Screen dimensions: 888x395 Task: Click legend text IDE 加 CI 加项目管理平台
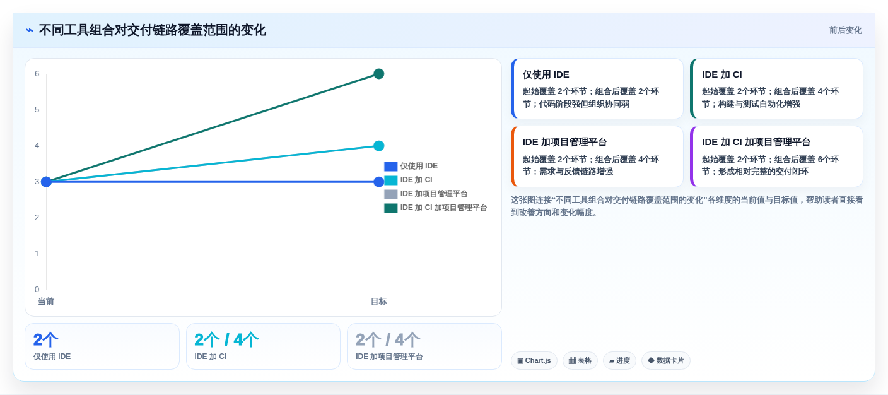click(443, 208)
